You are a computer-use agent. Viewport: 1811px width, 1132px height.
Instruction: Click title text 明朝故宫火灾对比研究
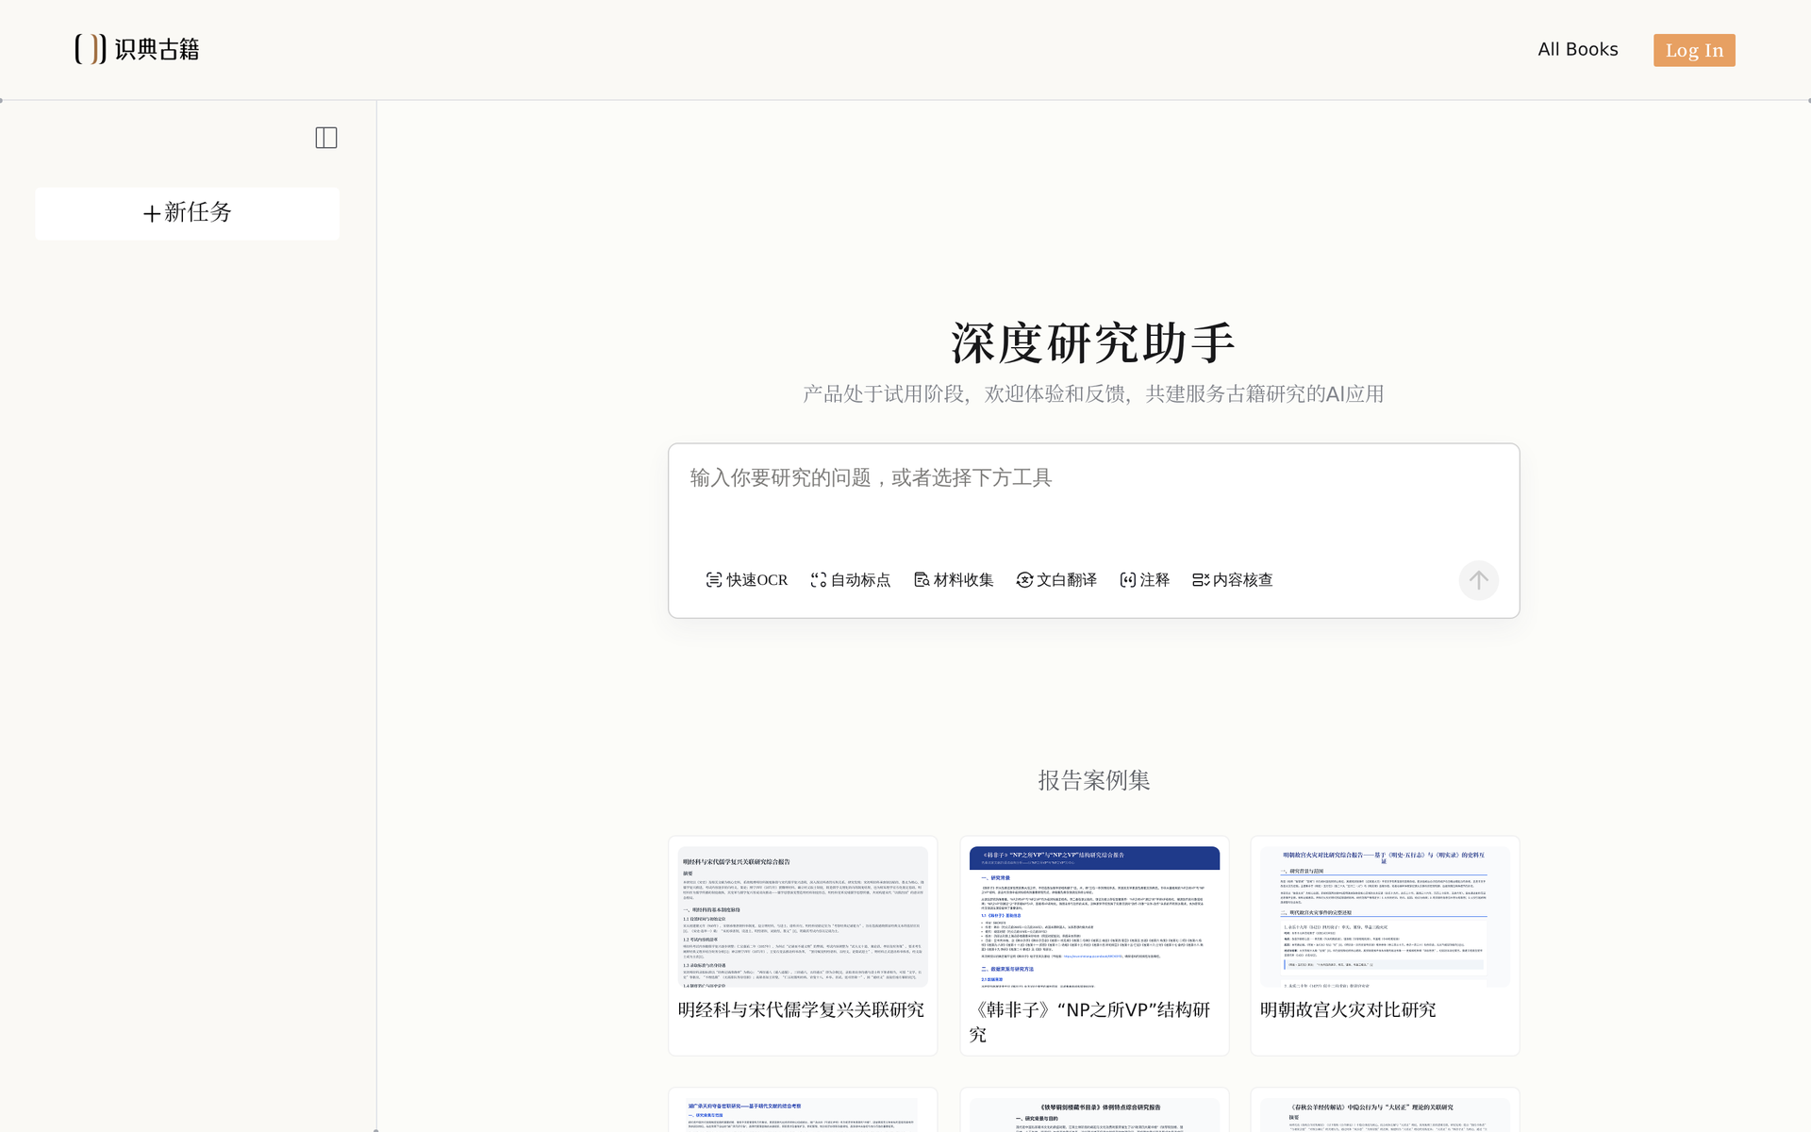1348,1010
